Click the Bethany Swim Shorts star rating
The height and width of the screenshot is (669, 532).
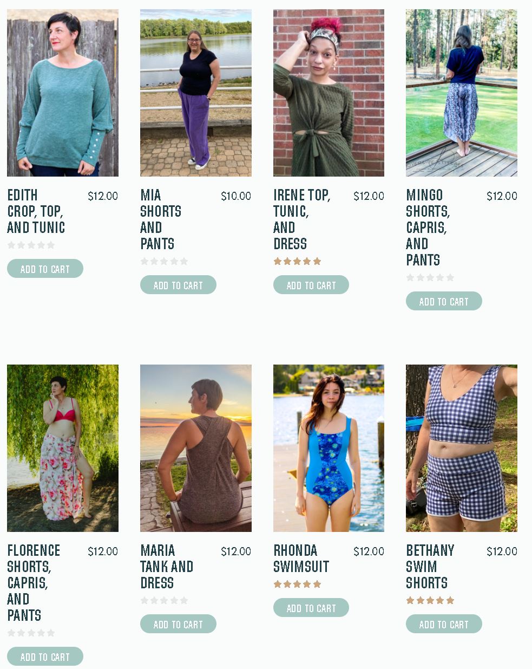pos(430,600)
